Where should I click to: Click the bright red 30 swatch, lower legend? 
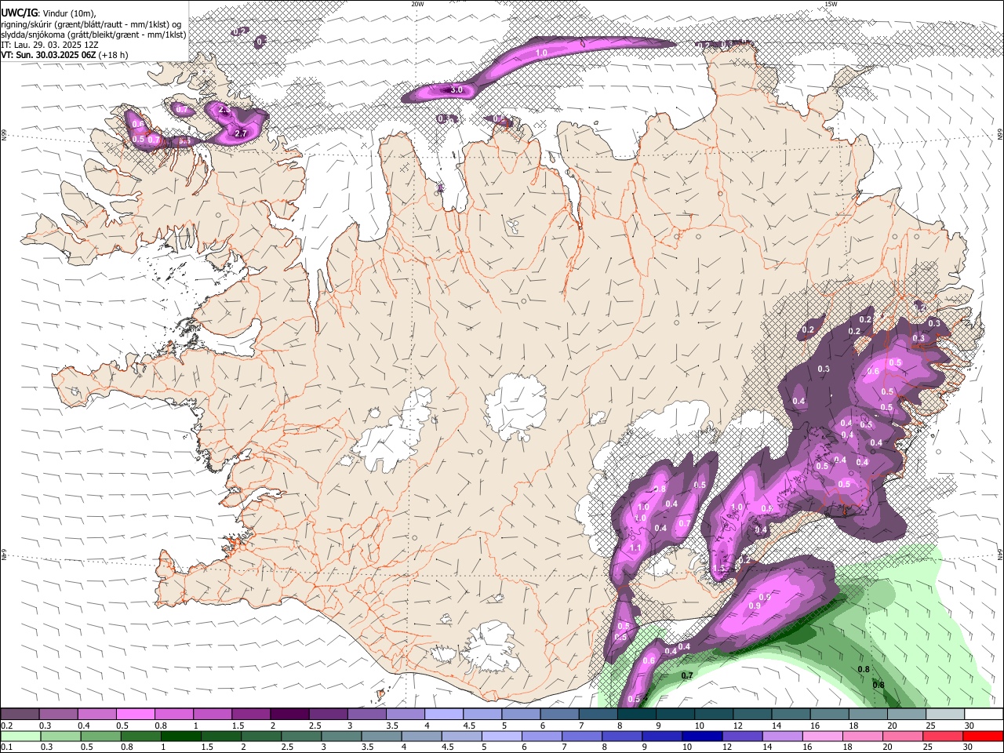coord(983,737)
